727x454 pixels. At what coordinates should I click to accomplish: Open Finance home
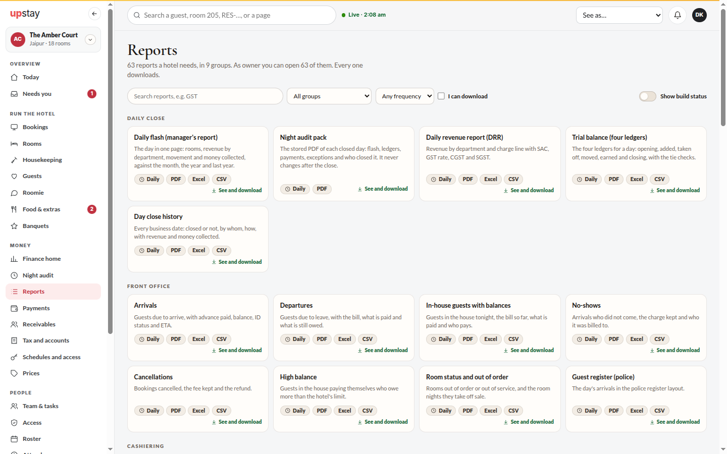tap(53, 259)
